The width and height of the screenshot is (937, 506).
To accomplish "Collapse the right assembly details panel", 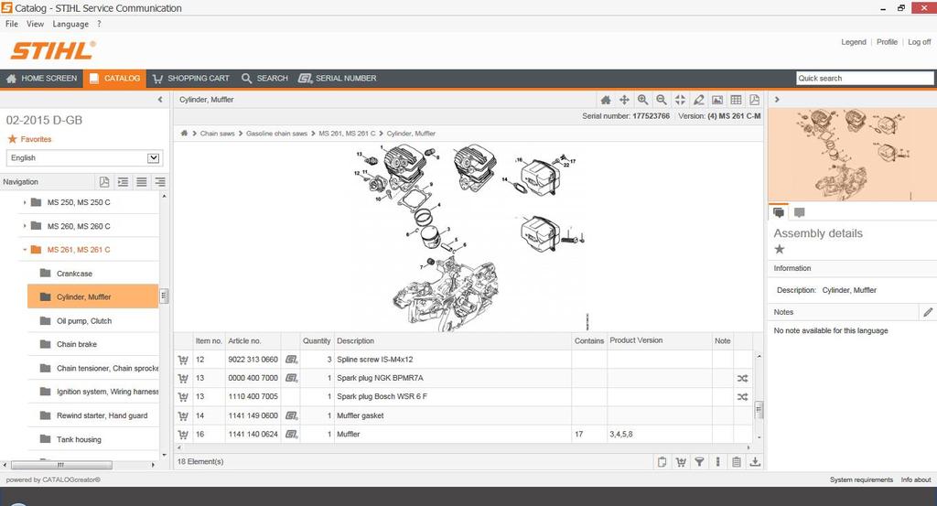I will pyautogui.click(x=777, y=100).
